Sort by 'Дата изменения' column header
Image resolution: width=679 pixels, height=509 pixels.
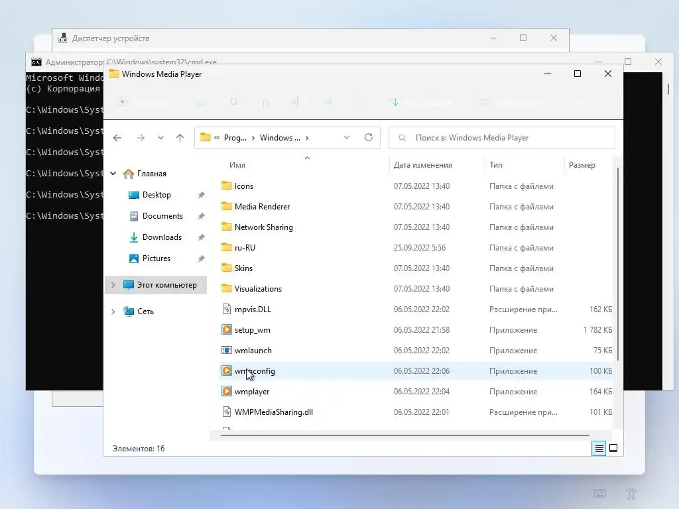[422, 165]
